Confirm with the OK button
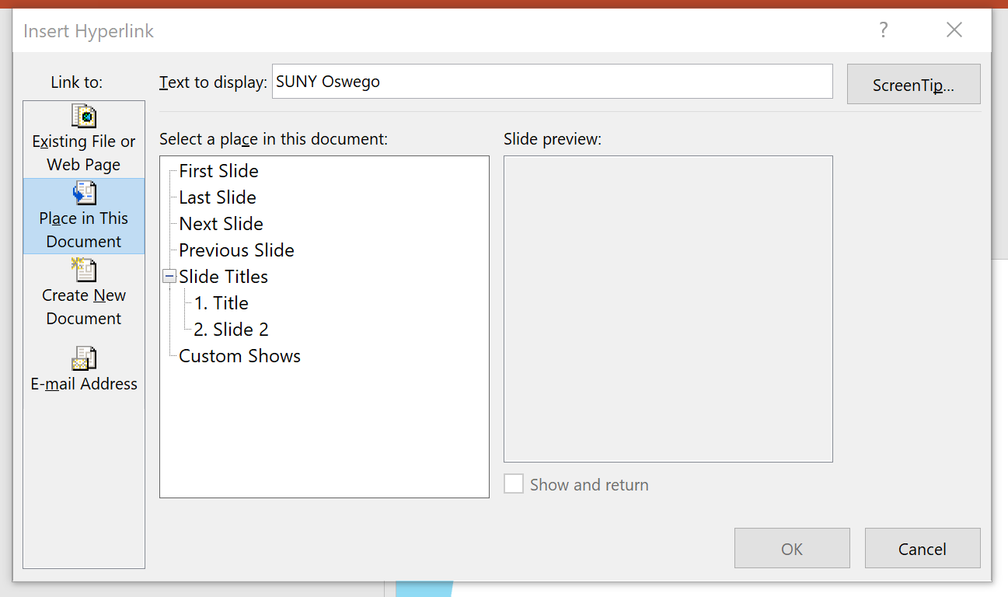1008x597 pixels. [x=792, y=548]
